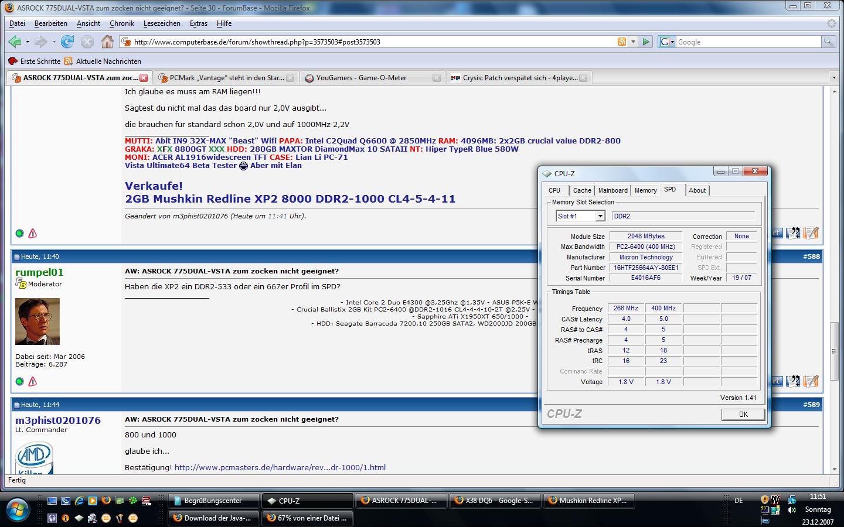The image size is (844, 527).
Task: Open Aktuelle Nachrichten bookmark feed
Action: point(103,61)
